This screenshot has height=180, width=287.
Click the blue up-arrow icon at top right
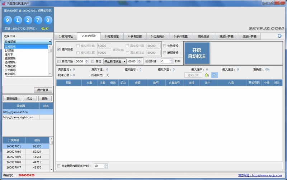click(x=279, y=36)
